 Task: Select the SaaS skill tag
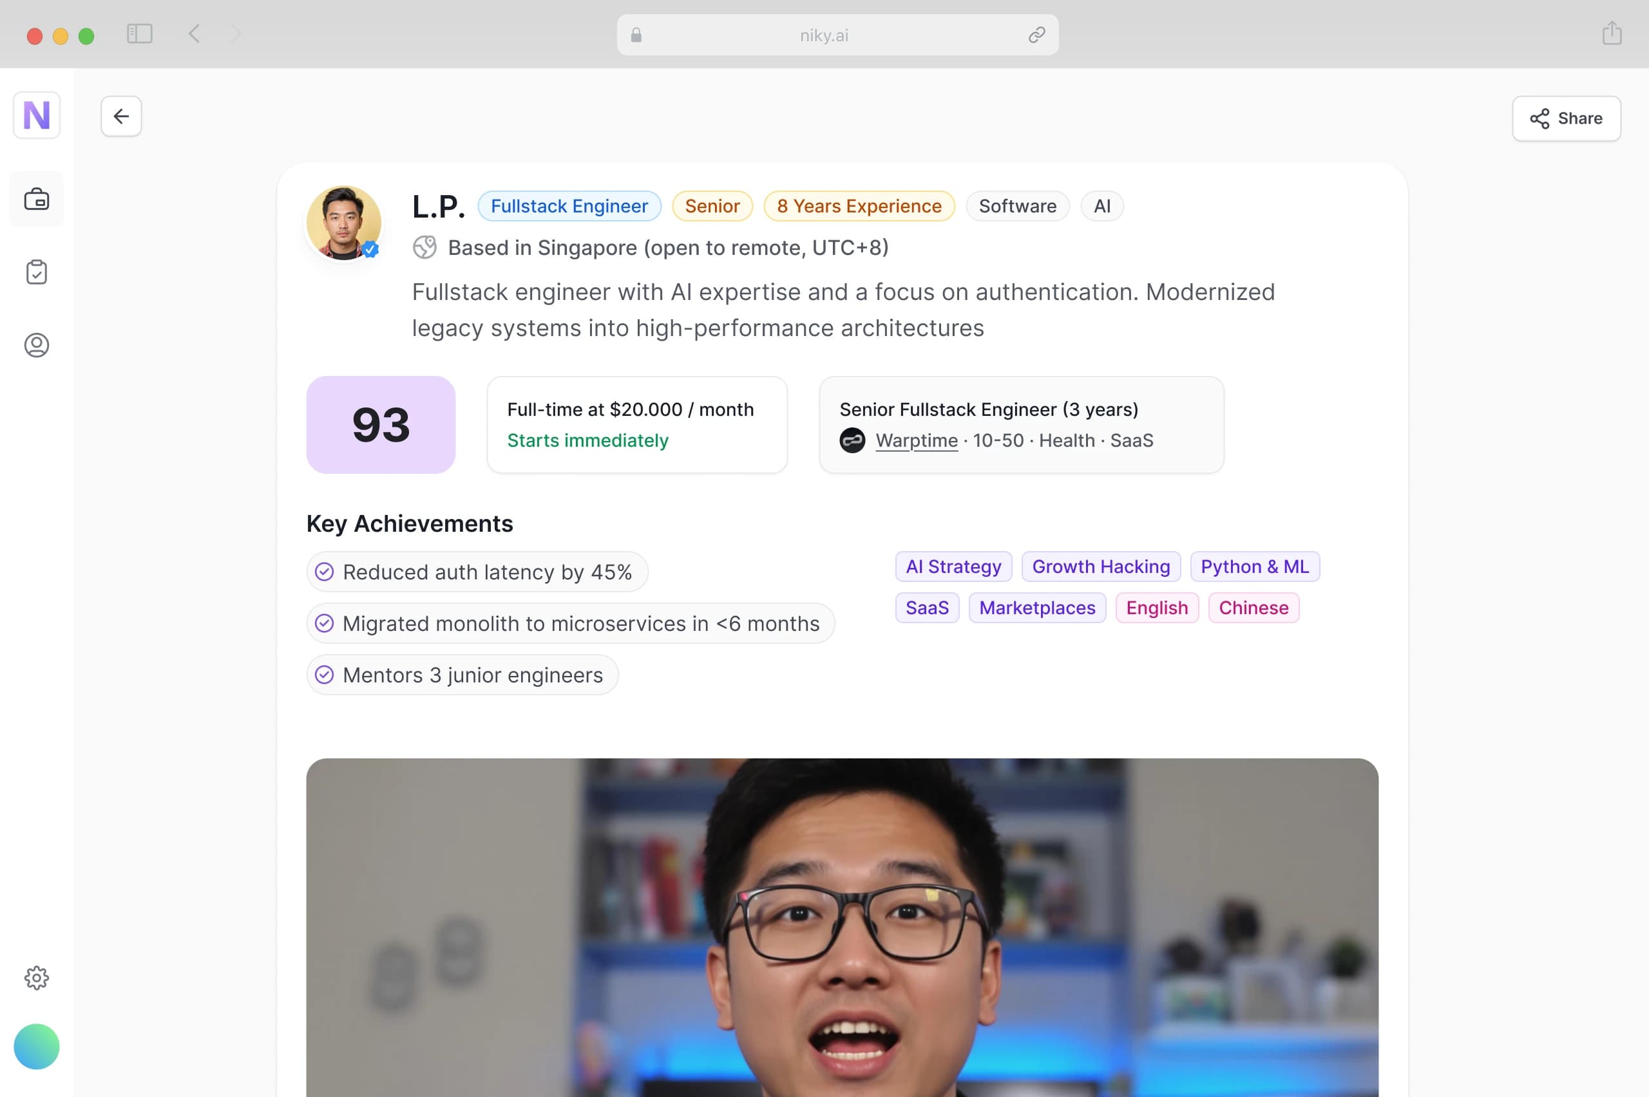click(x=928, y=608)
